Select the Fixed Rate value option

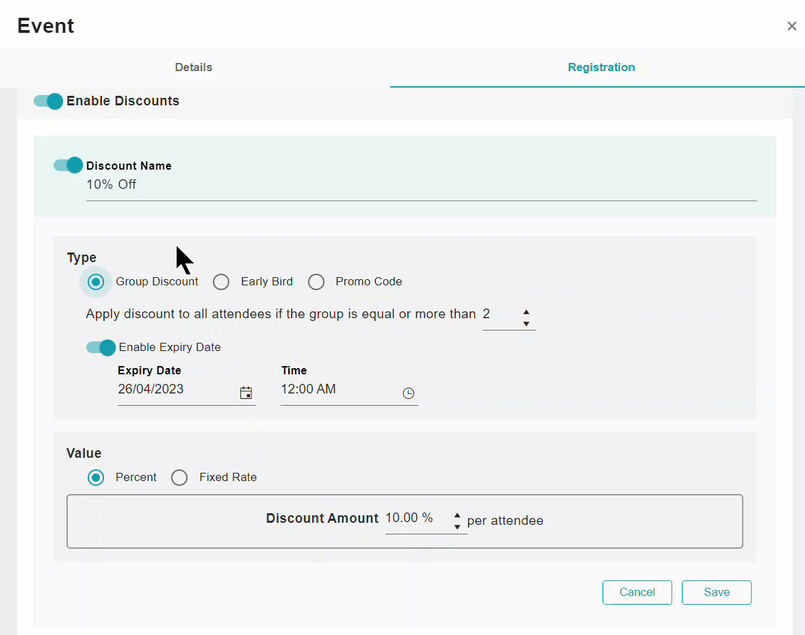click(x=179, y=478)
